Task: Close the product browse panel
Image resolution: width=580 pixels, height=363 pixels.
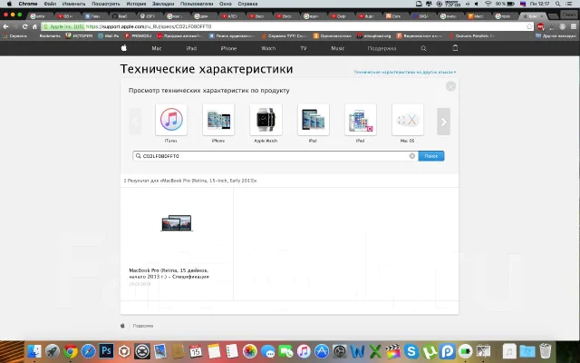Action: (450, 86)
